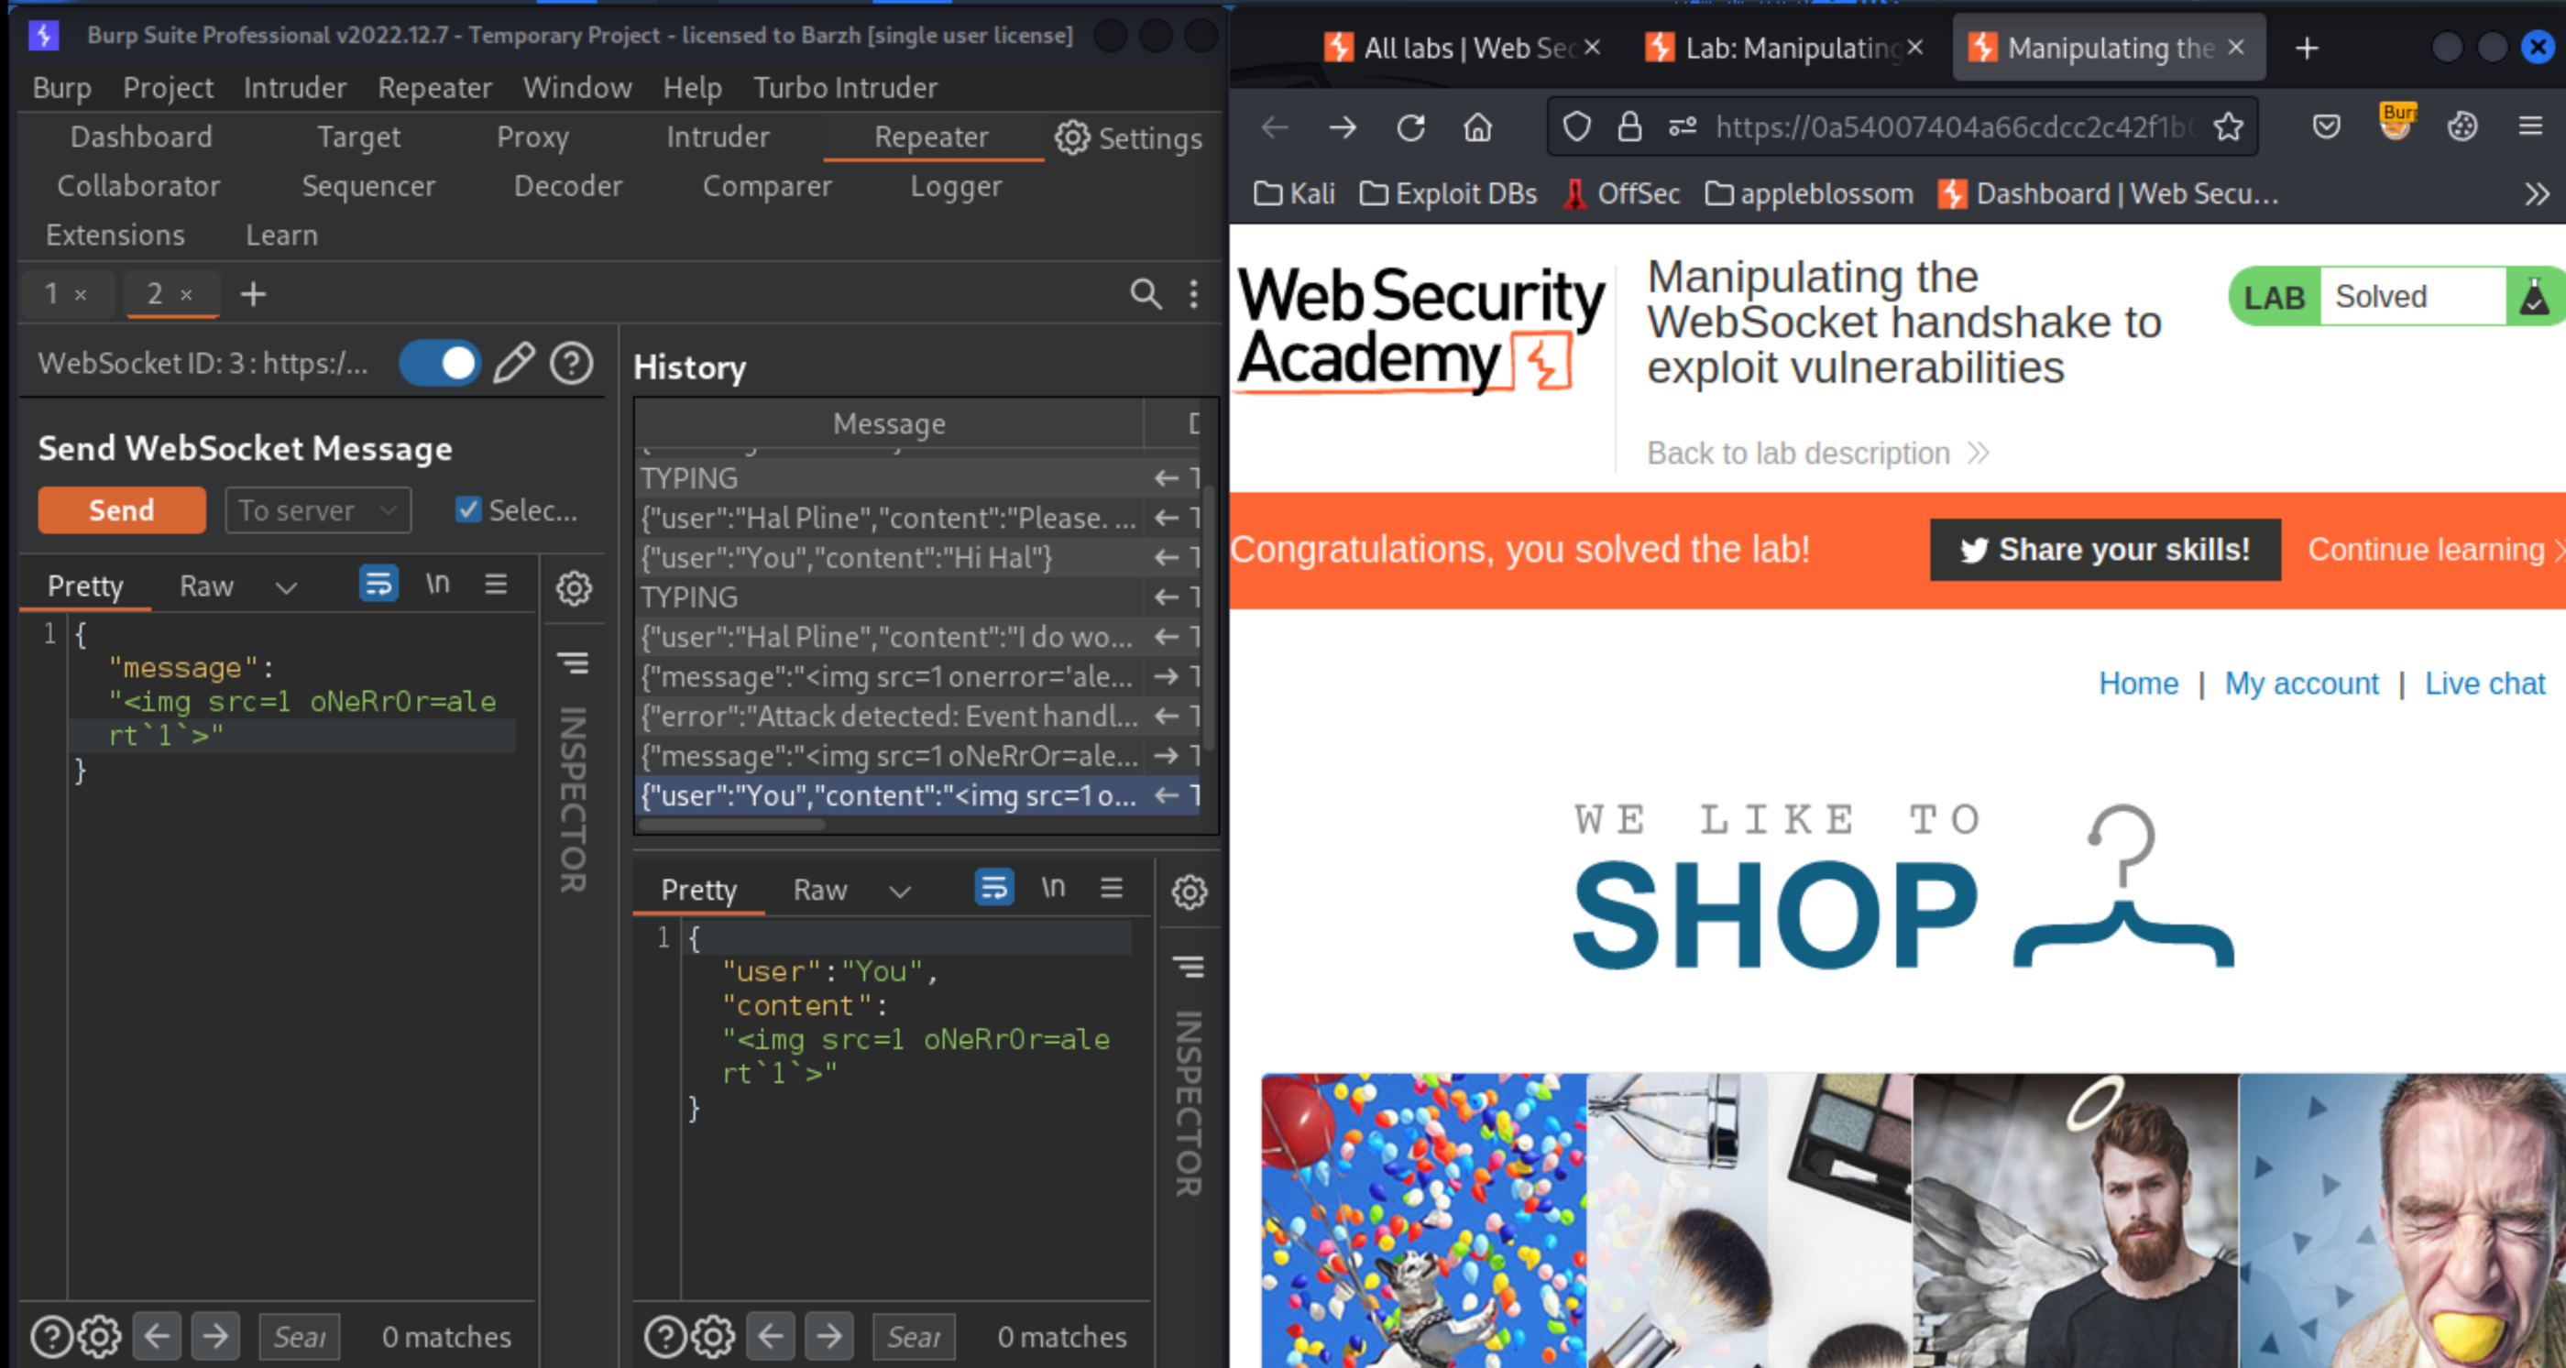Switch to Raw view in the send editor
This screenshot has height=1368, width=2566.
coord(206,586)
